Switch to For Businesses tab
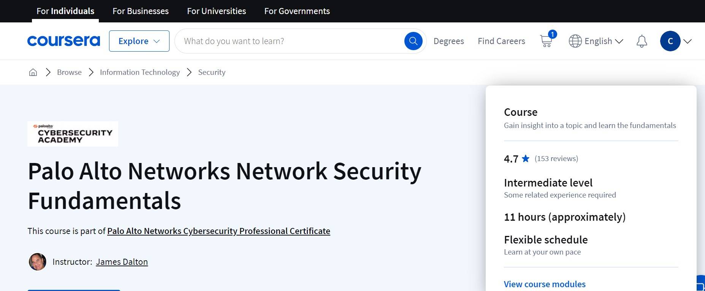This screenshot has height=291, width=705. [141, 11]
